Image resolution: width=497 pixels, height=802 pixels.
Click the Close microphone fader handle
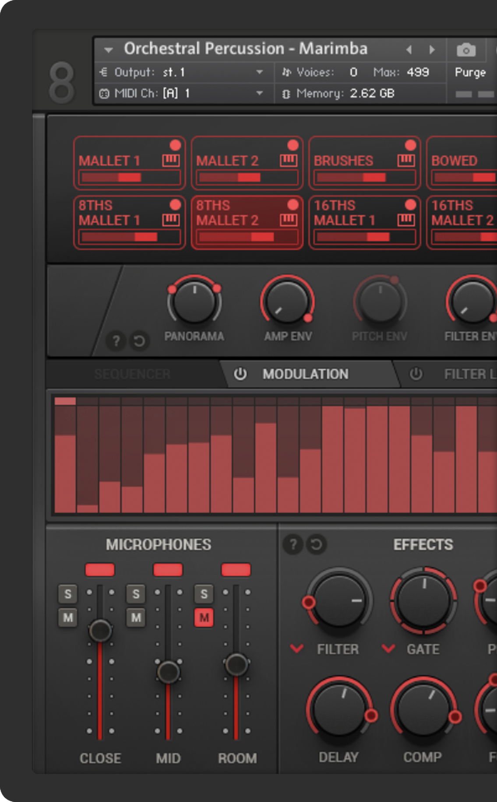point(100,630)
